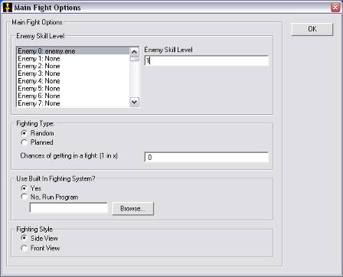
Task: Select the Random fighting type
Action: point(24,133)
